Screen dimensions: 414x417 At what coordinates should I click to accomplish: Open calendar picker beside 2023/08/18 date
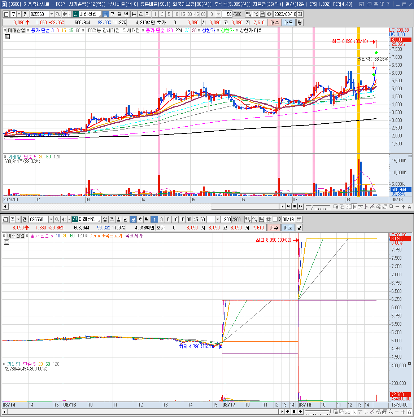(x=300, y=14)
